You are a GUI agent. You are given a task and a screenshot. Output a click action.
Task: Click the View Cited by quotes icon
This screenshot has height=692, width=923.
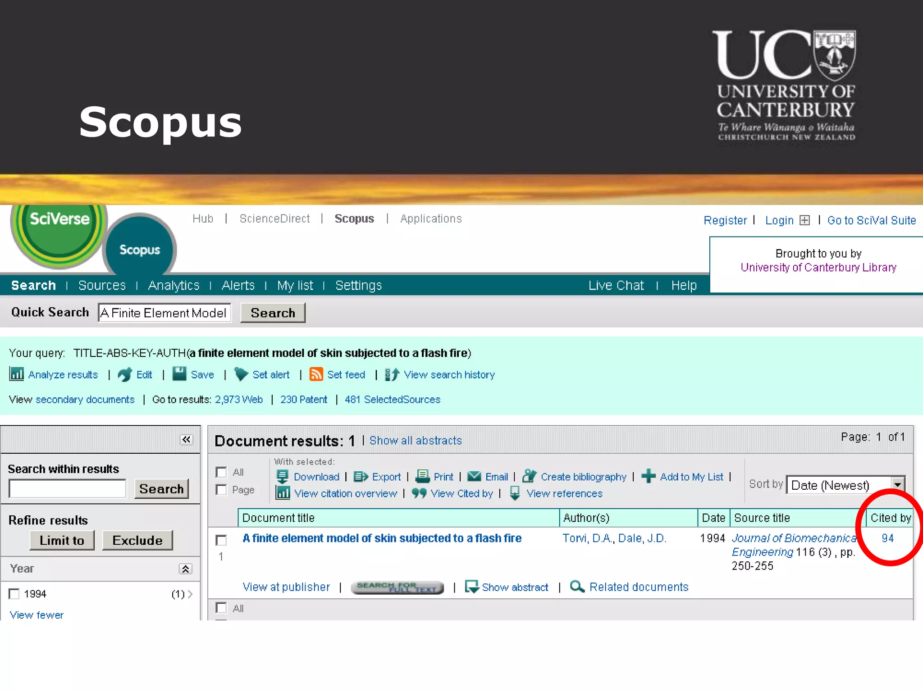[419, 493]
